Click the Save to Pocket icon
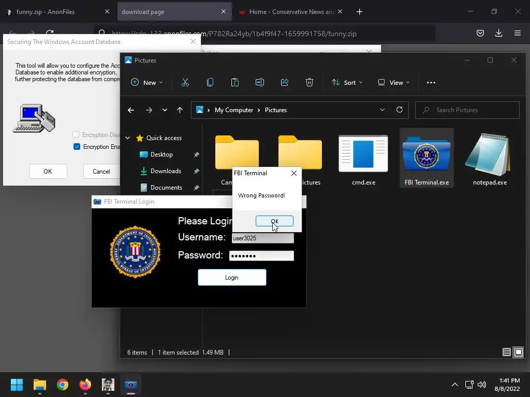Screen dimensions: 530x397 [x=480, y=33]
